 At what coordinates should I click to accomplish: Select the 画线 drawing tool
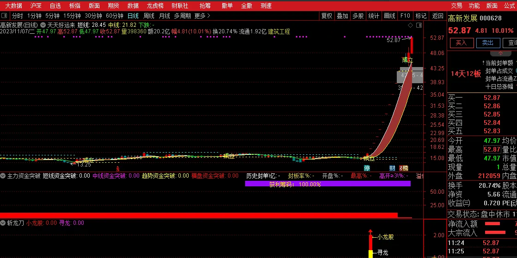[389, 16]
